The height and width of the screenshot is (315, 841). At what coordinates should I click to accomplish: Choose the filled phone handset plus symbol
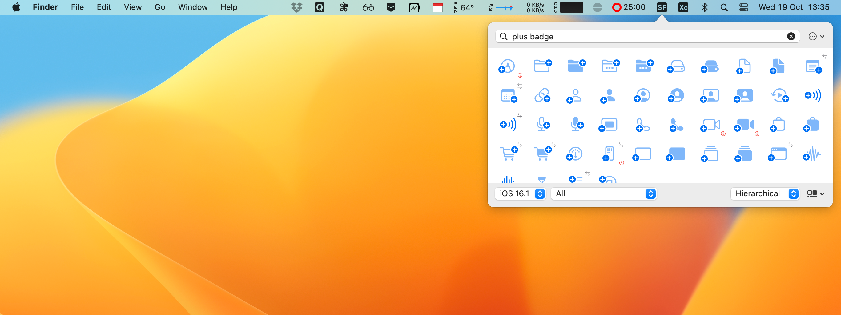[676, 125]
